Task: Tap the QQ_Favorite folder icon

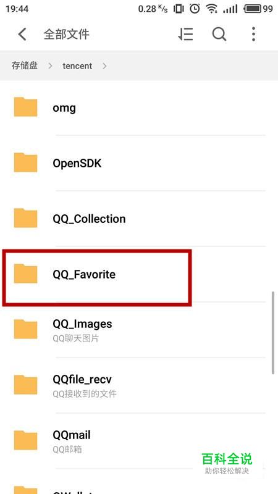Action: (x=25, y=274)
